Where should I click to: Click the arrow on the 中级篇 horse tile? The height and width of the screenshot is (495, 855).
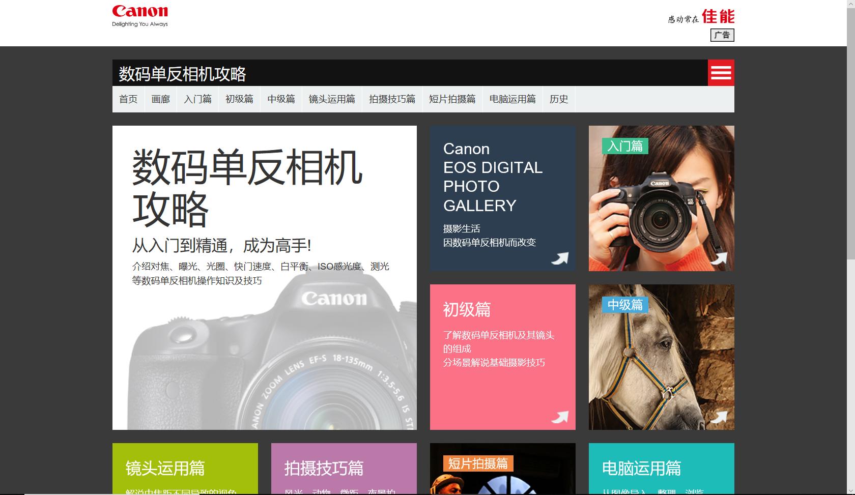[x=719, y=417]
